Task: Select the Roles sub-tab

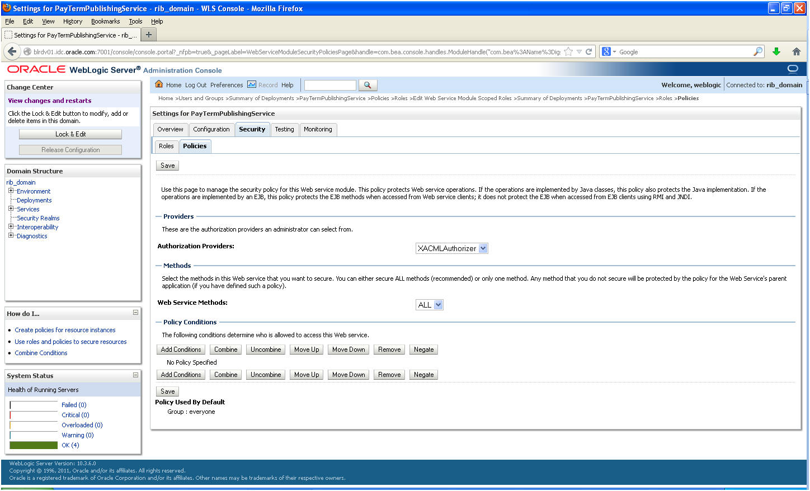Action: [x=166, y=146]
